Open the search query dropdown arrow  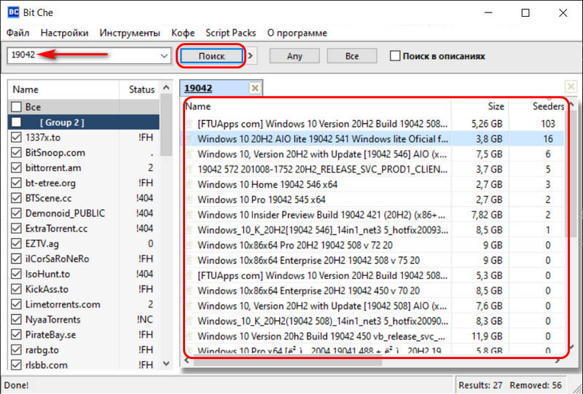164,56
